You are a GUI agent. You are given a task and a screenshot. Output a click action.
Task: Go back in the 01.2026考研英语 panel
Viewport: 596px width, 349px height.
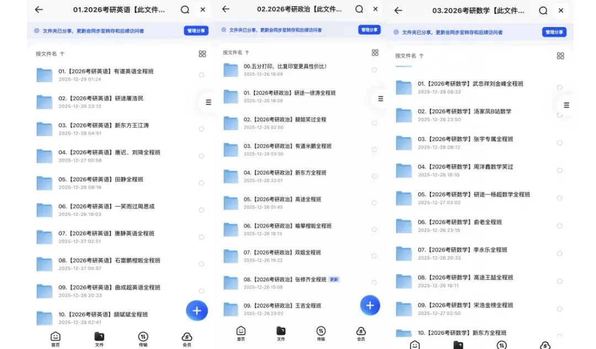click(x=39, y=9)
